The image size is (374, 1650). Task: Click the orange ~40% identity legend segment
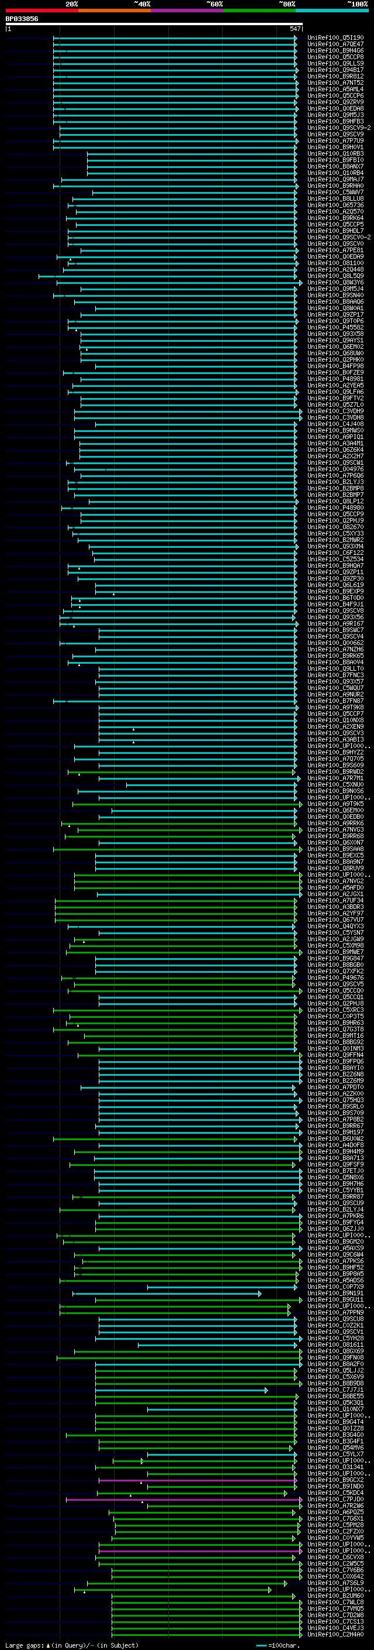point(115,11)
